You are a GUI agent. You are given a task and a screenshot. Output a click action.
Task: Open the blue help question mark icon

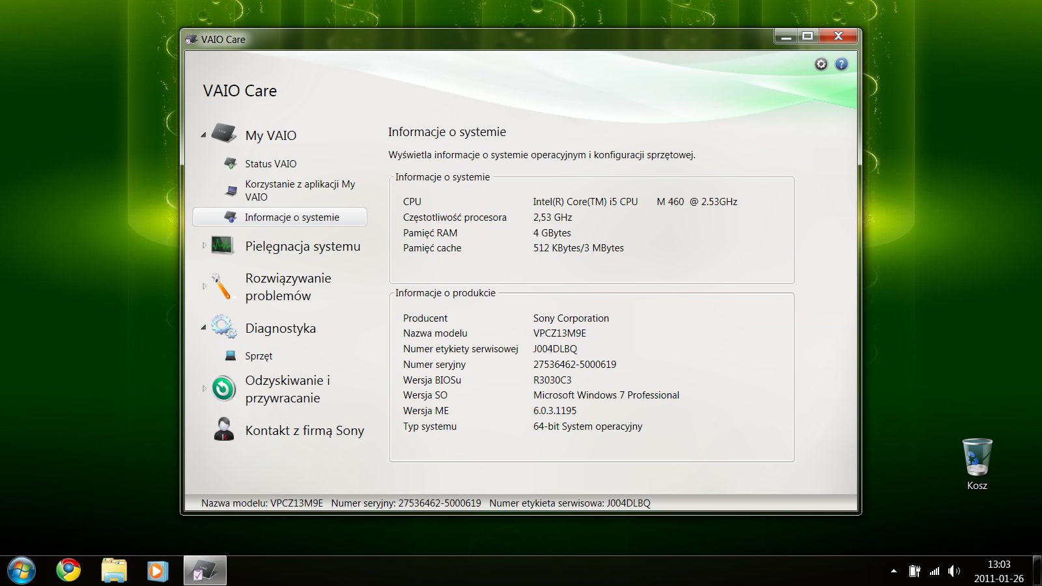(841, 64)
